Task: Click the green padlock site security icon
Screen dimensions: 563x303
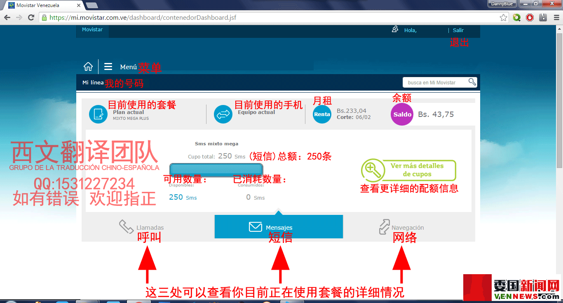Action: [x=44, y=18]
